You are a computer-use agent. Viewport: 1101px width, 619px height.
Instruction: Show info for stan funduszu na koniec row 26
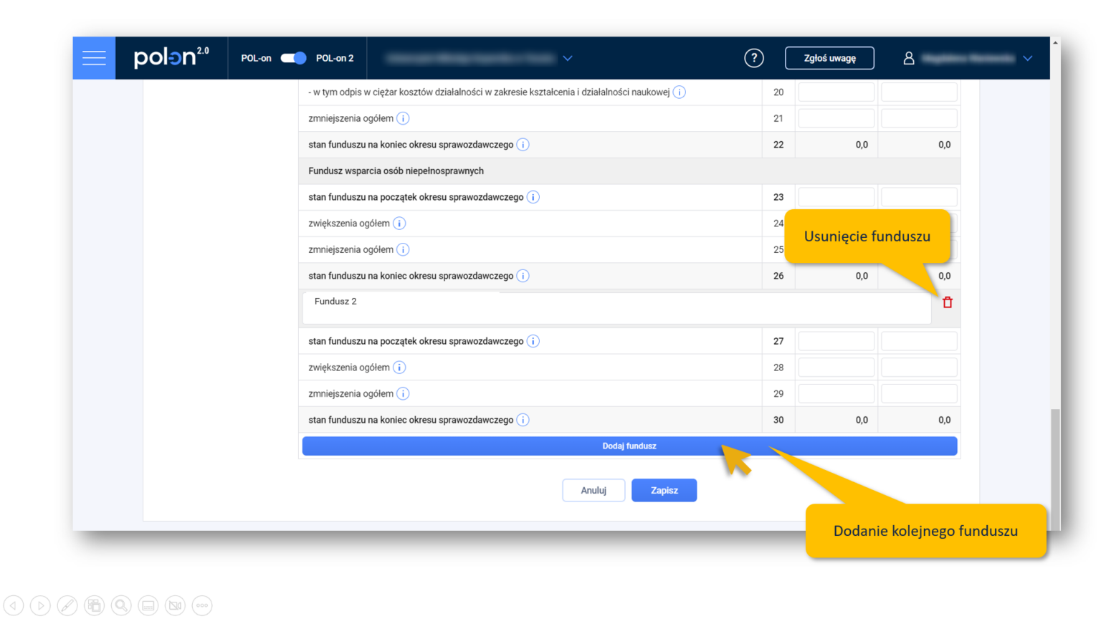(523, 276)
